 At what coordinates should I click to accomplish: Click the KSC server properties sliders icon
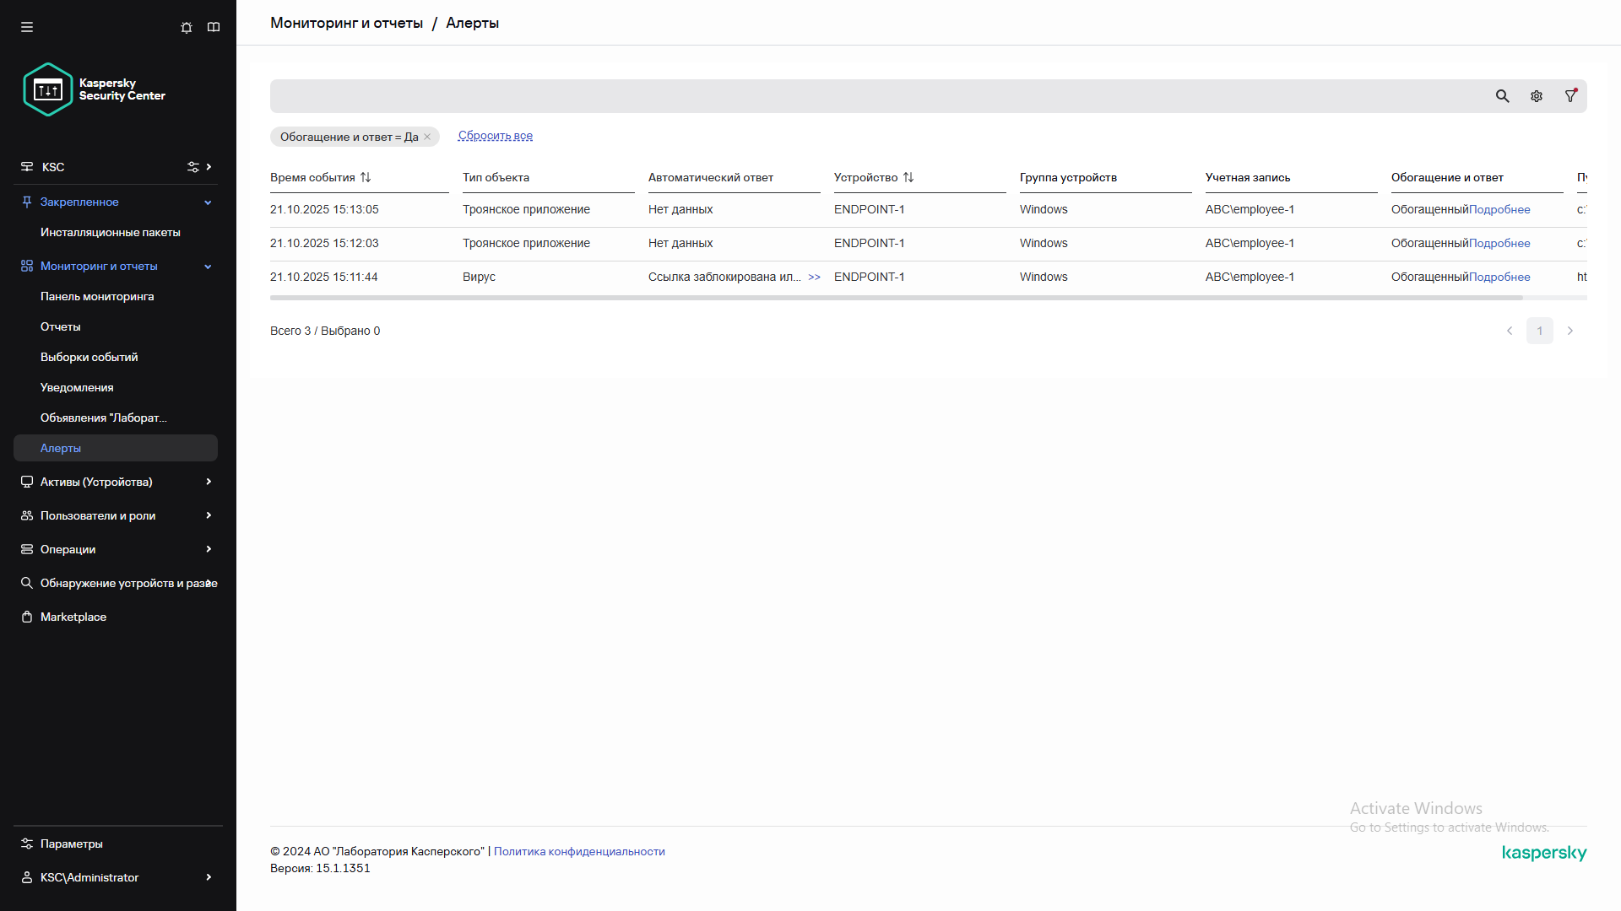[x=193, y=167]
